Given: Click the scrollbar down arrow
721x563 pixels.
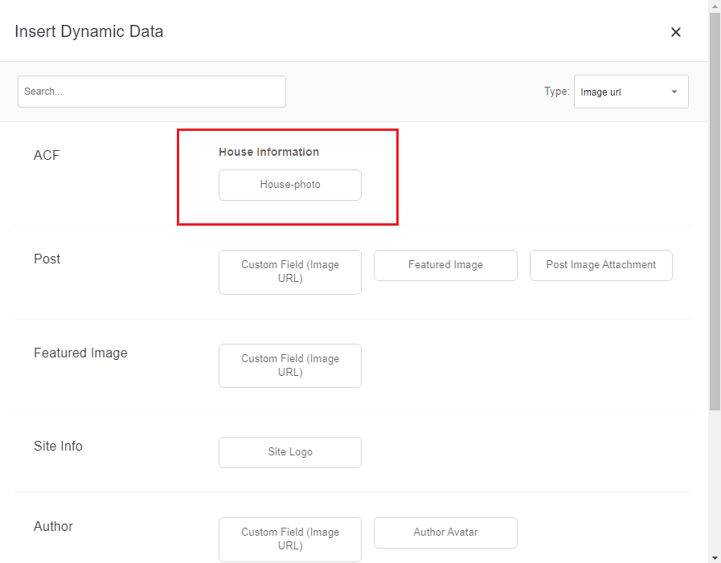Looking at the screenshot, I should [x=715, y=557].
